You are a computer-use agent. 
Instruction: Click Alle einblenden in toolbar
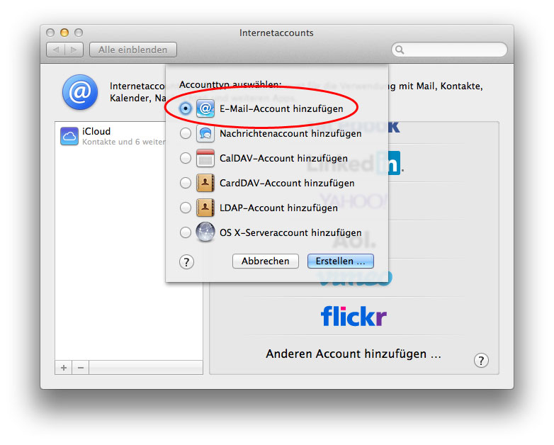click(x=133, y=50)
